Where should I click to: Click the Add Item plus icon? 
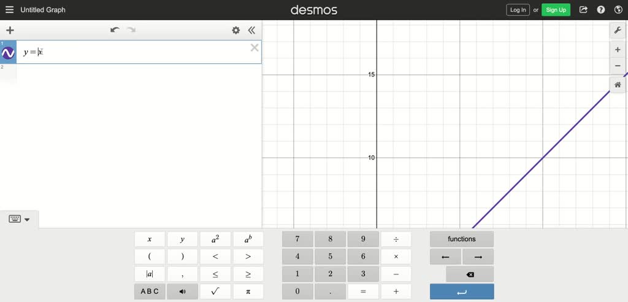point(10,30)
